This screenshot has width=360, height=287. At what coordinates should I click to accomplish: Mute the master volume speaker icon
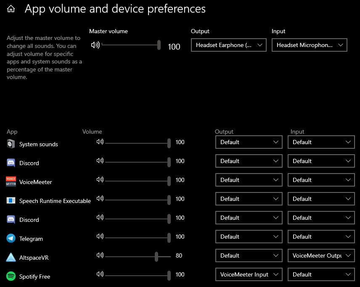pos(95,45)
